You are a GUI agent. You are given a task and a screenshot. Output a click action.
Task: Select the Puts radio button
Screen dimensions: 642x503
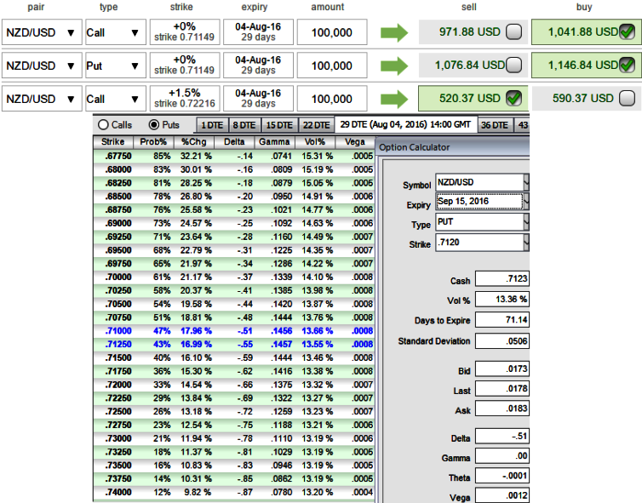pyautogui.click(x=153, y=124)
